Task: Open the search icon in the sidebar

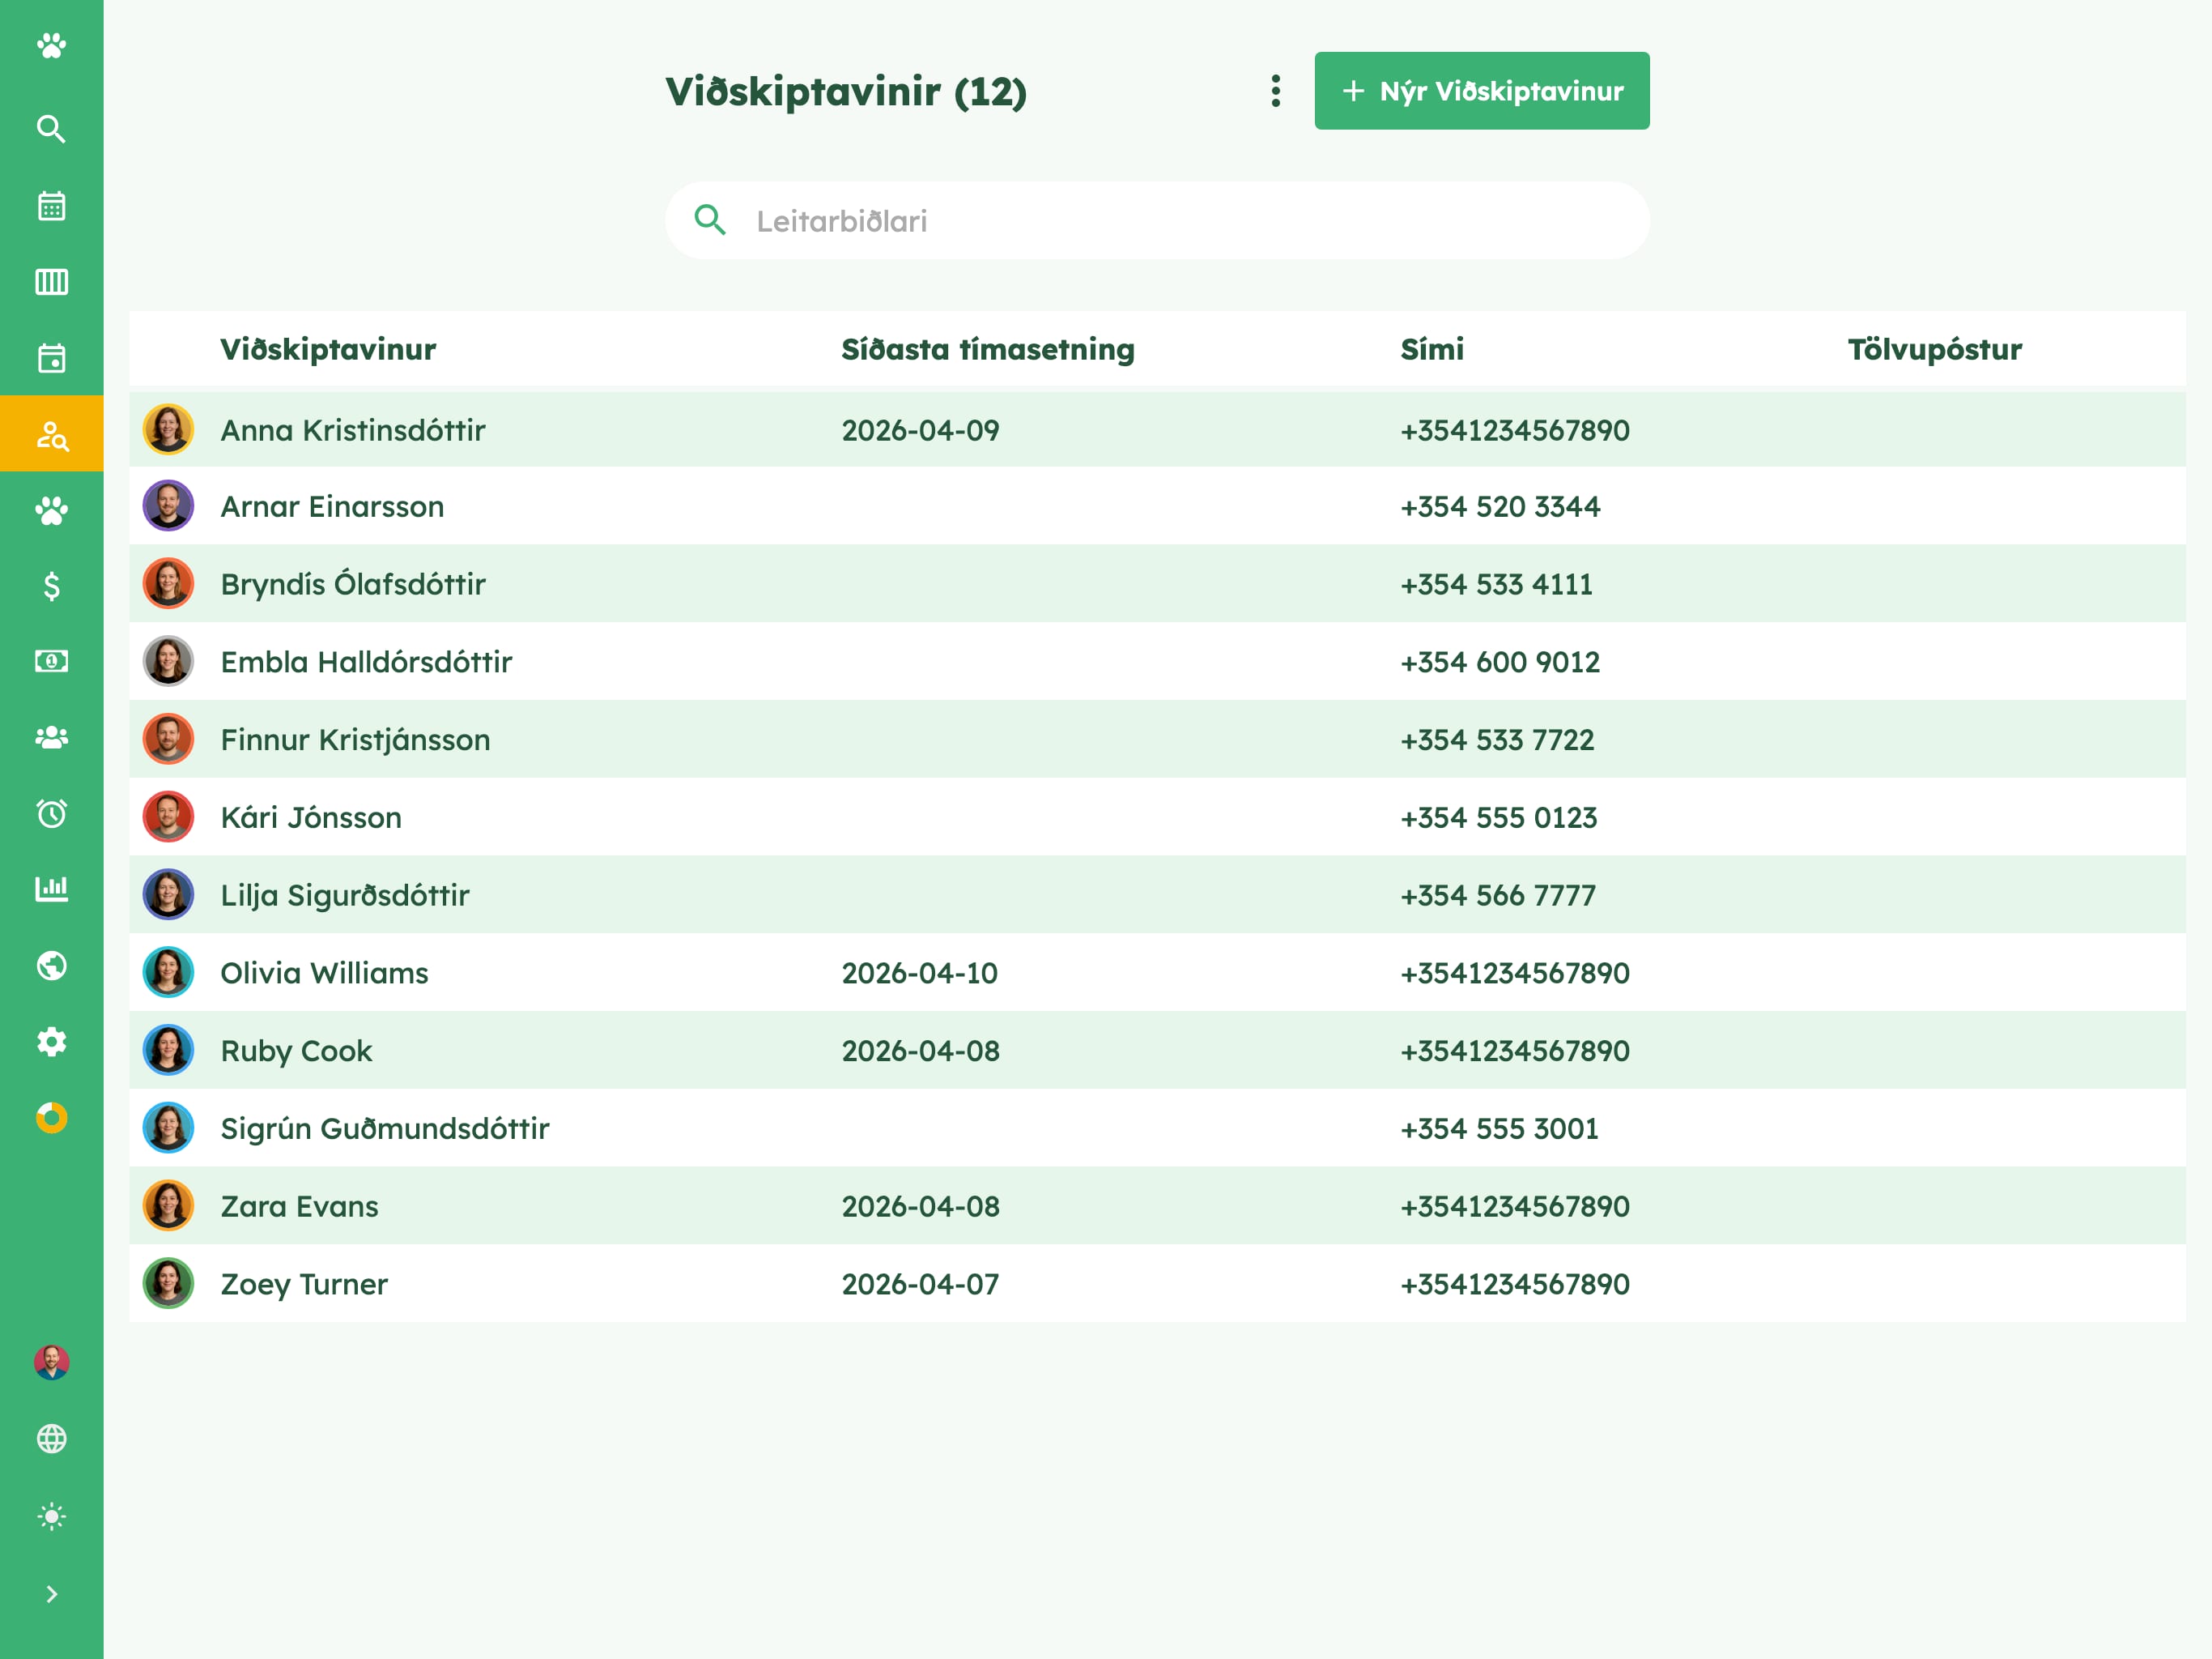Action: (51, 129)
